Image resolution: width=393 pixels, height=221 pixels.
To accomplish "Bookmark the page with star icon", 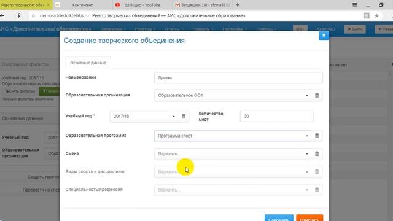I will point(376,15).
